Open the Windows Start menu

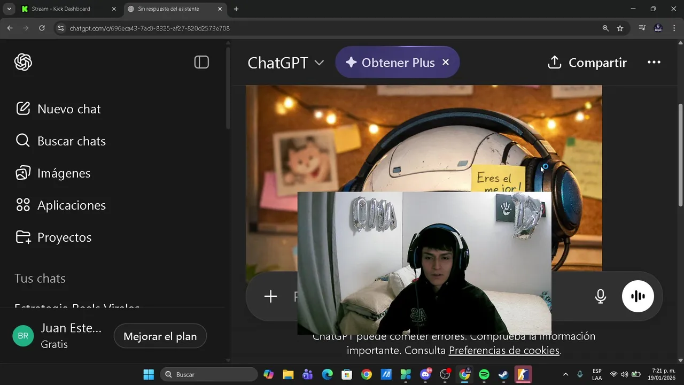tap(149, 375)
